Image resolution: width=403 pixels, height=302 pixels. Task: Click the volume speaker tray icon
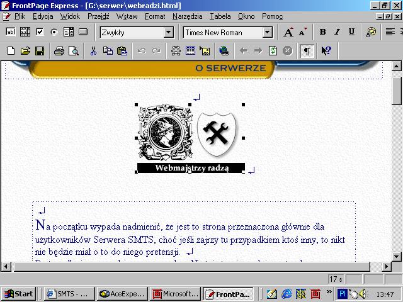coord(363,294)
